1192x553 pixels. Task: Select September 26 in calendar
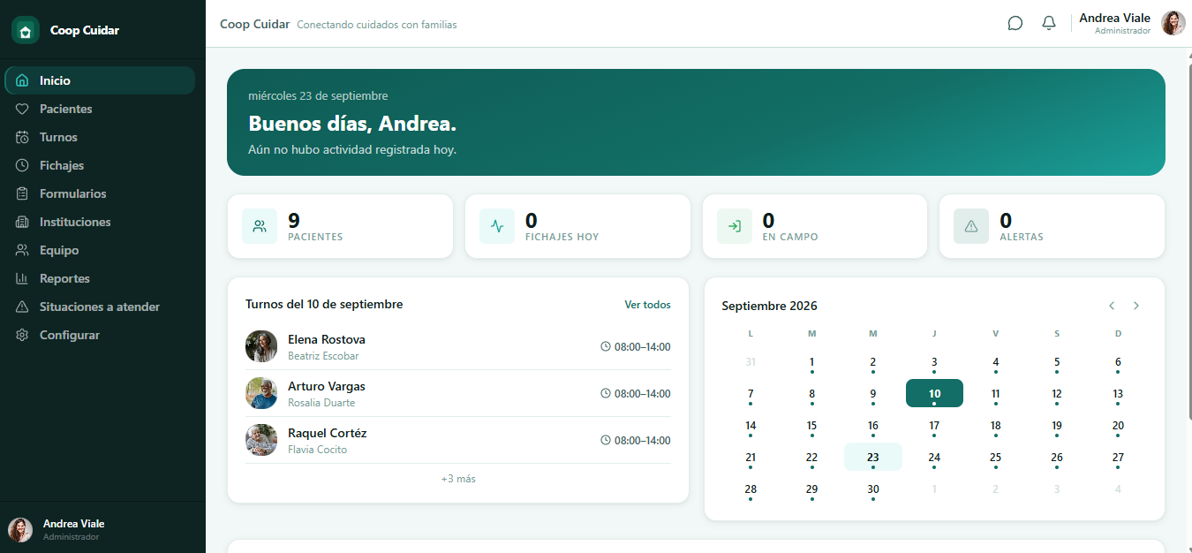[x=1057, y=458]
